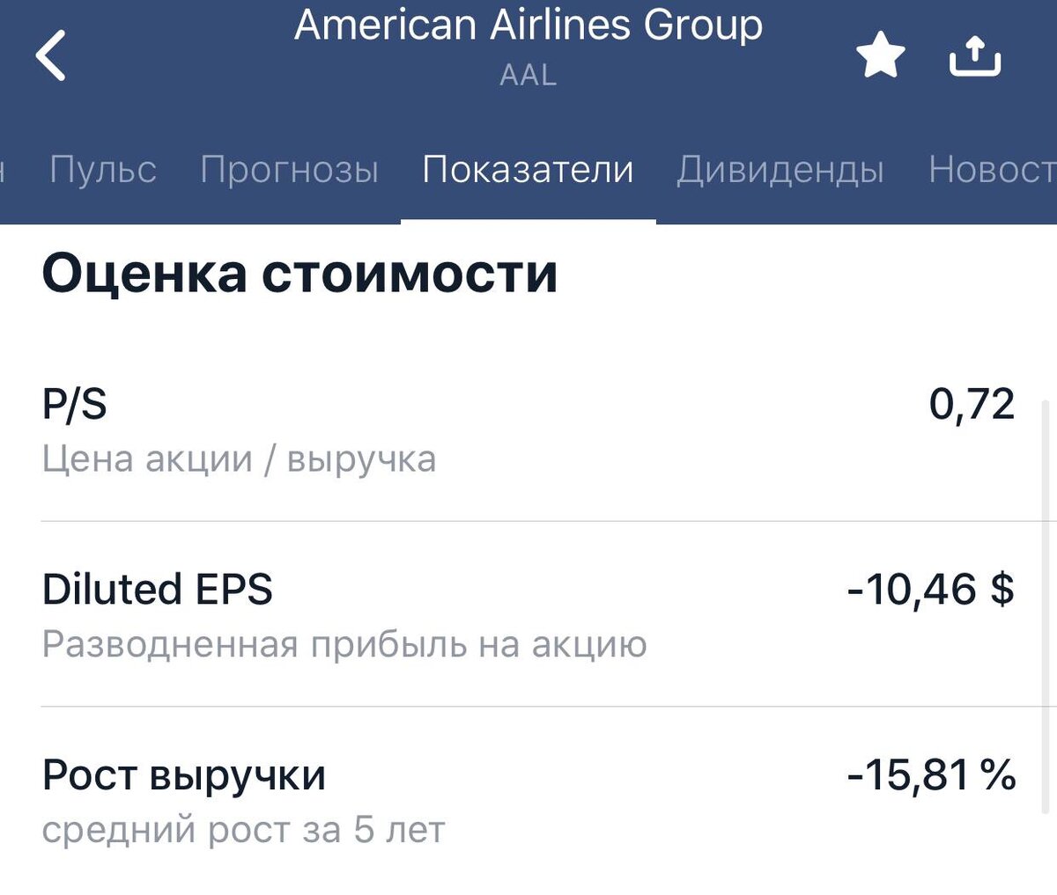Tap the P/S value 0,72

(x=972, y=405)
